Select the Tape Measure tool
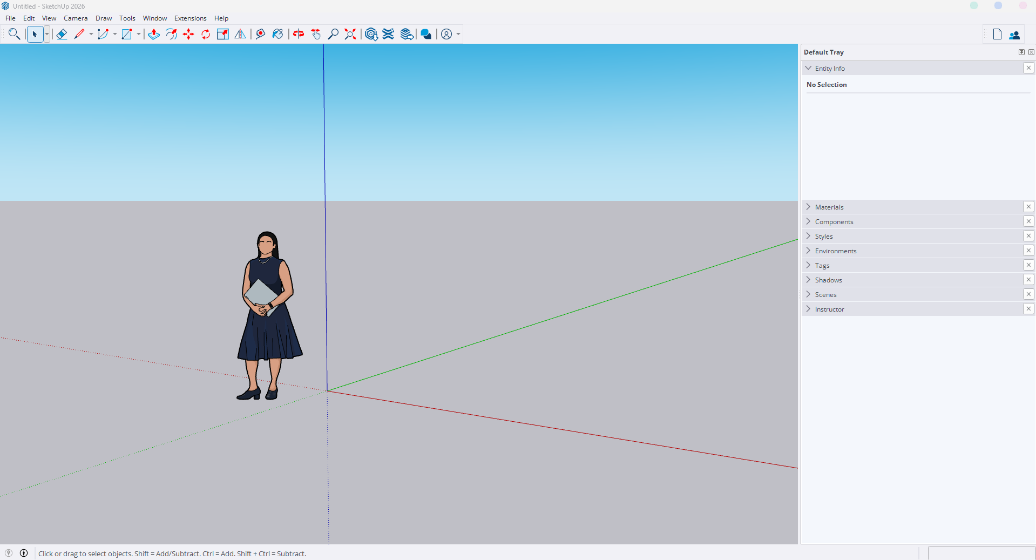Image resolution: width=1036 pixels, height=560 pixels. [x=260, y=35]
